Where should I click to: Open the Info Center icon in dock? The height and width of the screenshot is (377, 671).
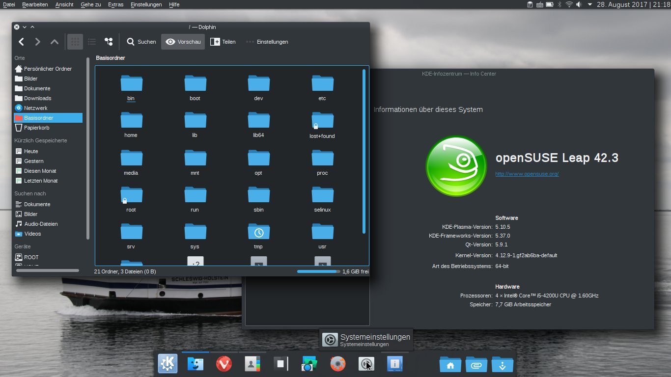point(394,364)
